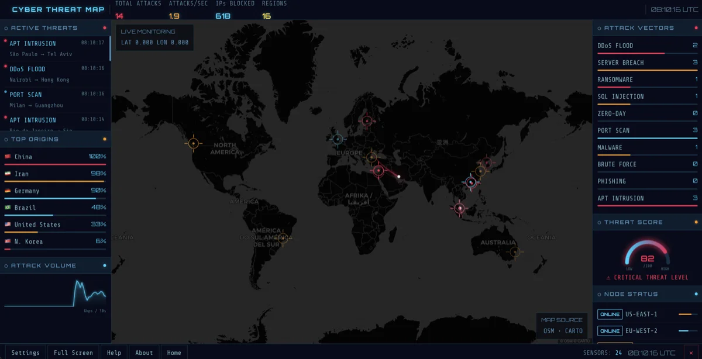Click the blue status dot in Attack Volume header
702x359 pixels.
pyautogui.click(x=105, y=265)
